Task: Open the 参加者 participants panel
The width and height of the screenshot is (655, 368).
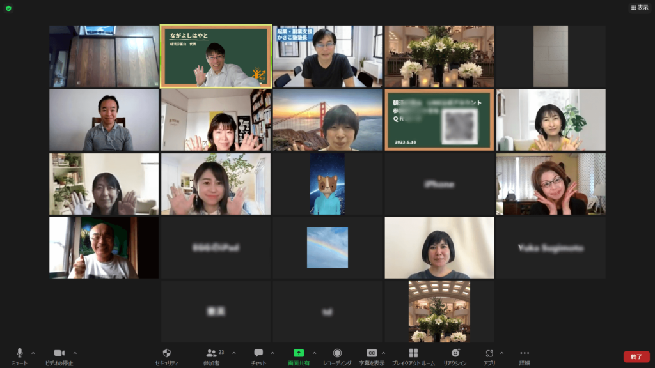Action: click(x=212, y=355)
